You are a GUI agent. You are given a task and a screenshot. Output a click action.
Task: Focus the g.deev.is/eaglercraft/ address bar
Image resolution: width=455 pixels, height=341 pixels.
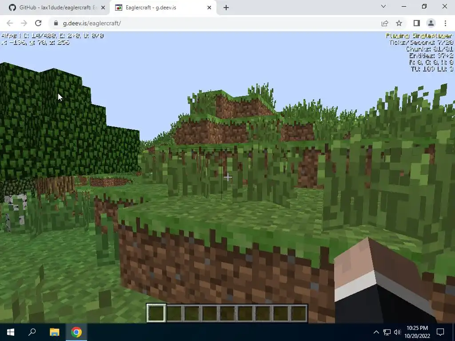[x=215, y=23]
